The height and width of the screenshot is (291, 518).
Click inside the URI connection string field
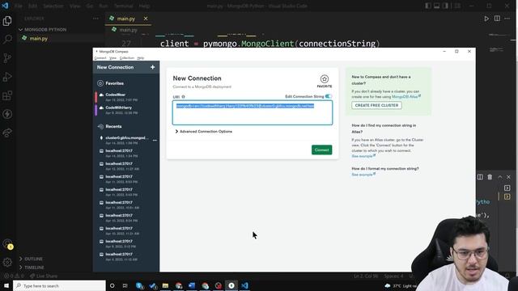253,113
